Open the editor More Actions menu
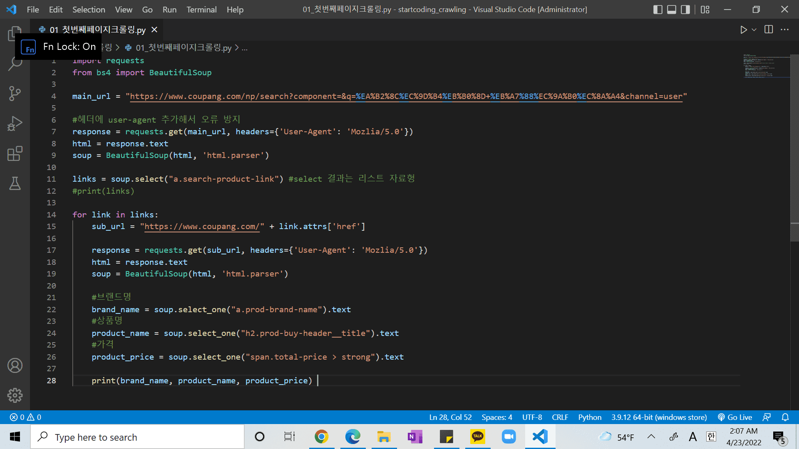The width and height of the screenshot is (799, 449). click(x=784, y=30)
